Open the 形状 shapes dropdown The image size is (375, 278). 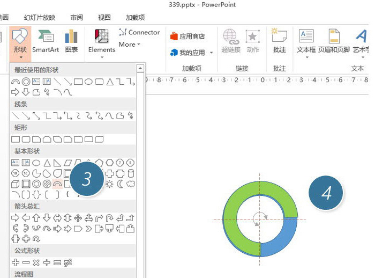tap(20, 43)
